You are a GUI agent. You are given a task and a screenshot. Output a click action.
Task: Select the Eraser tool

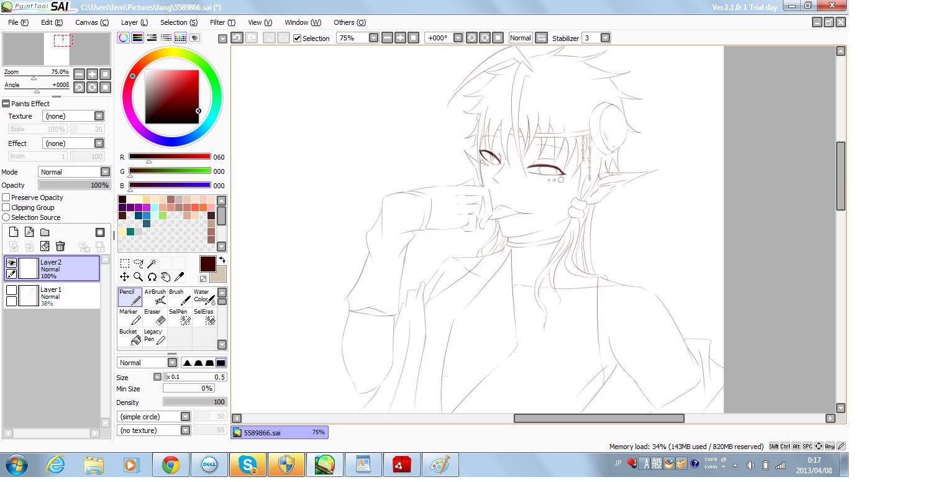[x=155, y=317]
